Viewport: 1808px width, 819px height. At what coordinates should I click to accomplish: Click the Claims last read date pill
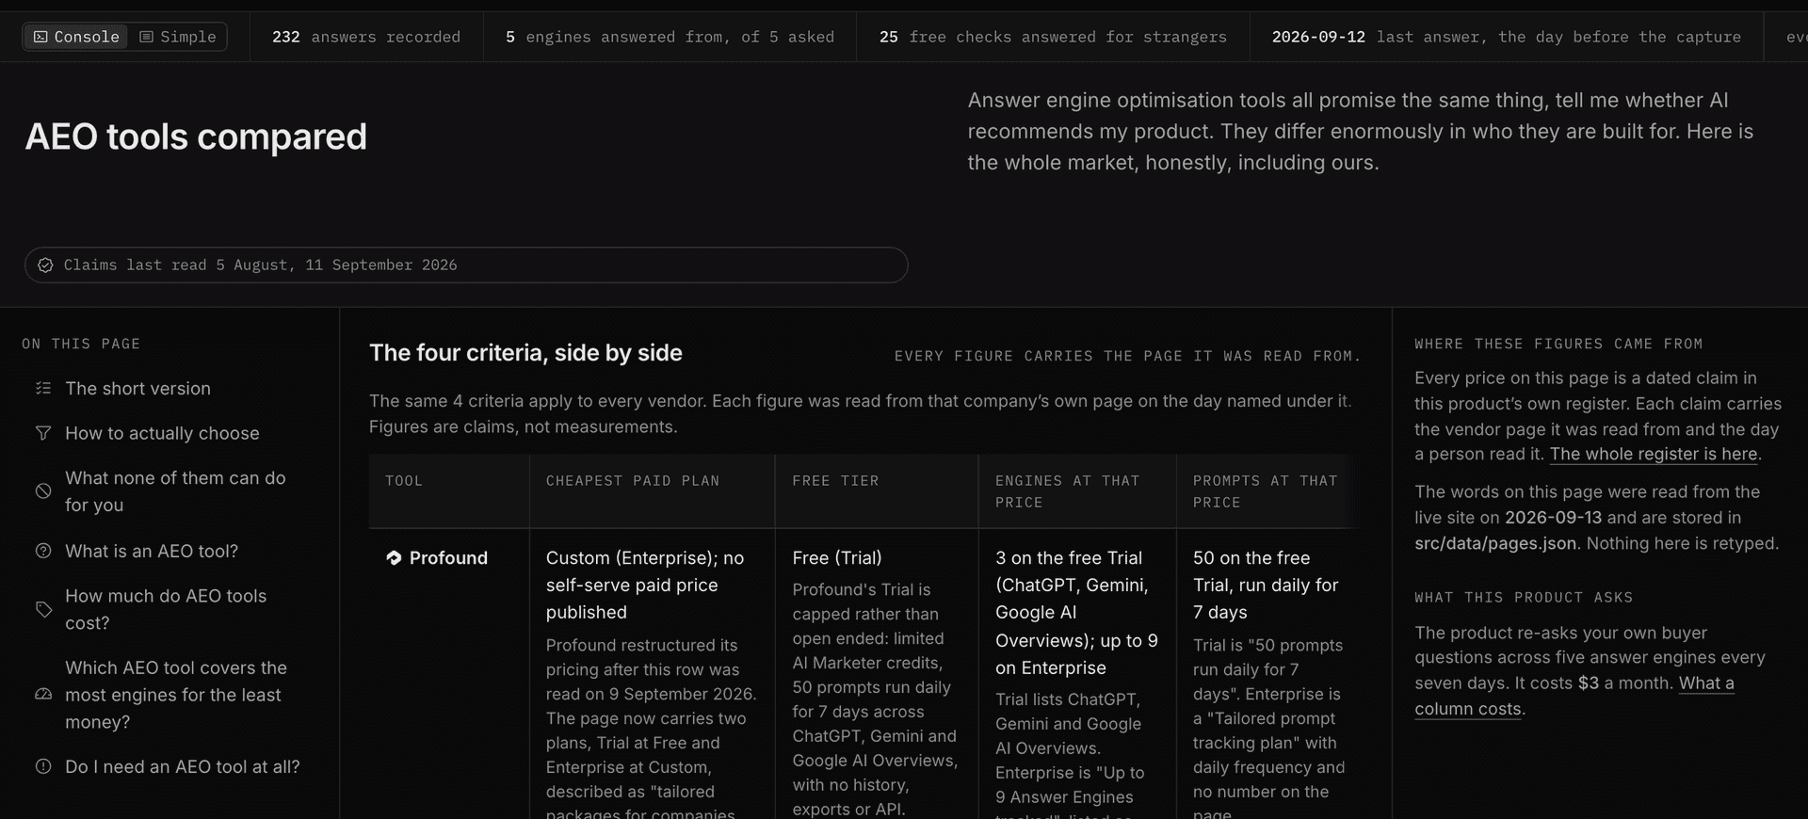(466, 265)
